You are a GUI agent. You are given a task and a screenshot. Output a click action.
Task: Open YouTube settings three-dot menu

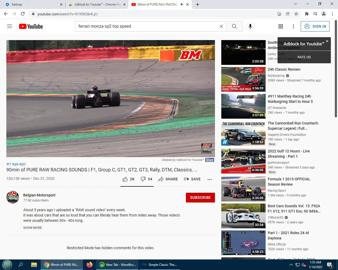(x=293, y=26)
